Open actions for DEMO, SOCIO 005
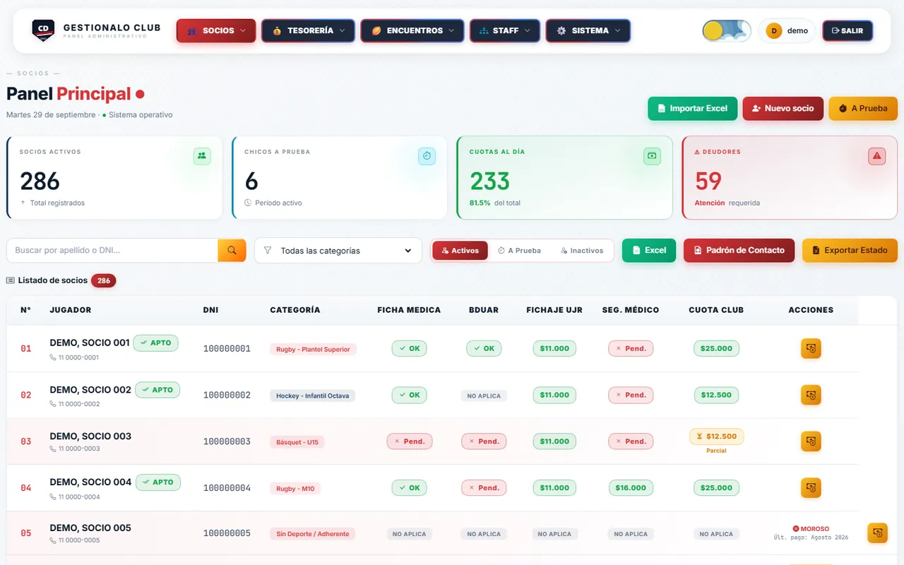Screen dimensions: 904x565 [x=877, y=533]
